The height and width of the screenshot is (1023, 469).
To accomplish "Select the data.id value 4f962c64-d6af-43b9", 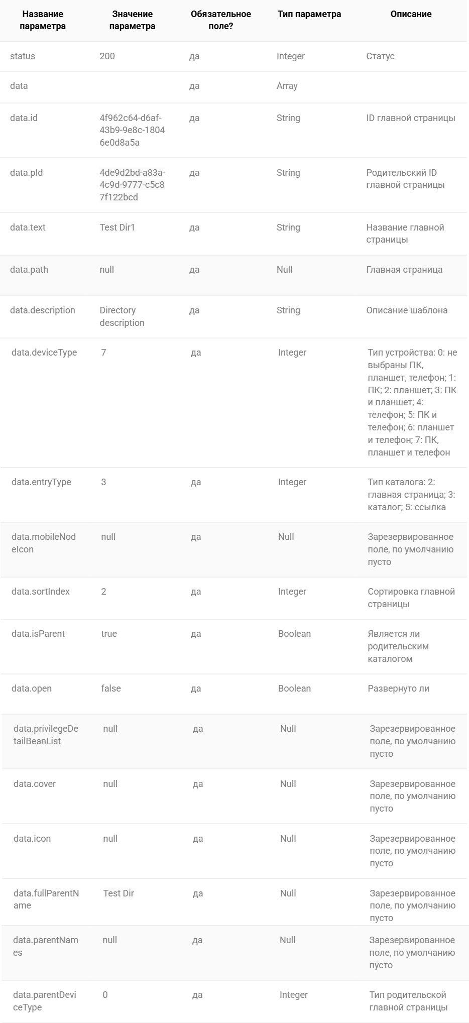I will [x=132, y=130].
